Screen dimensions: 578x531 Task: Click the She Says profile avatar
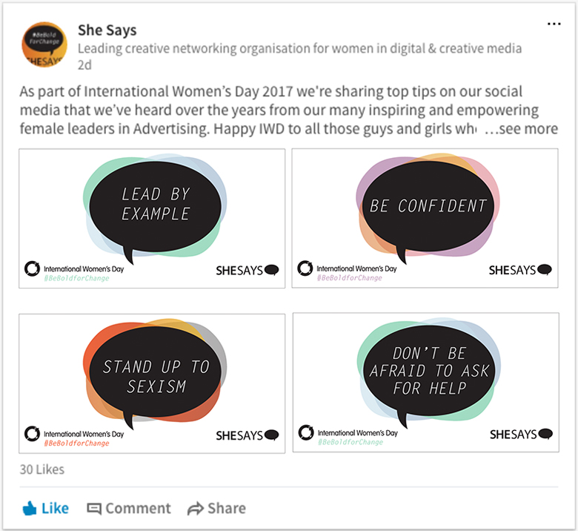[x=45, y=45]
